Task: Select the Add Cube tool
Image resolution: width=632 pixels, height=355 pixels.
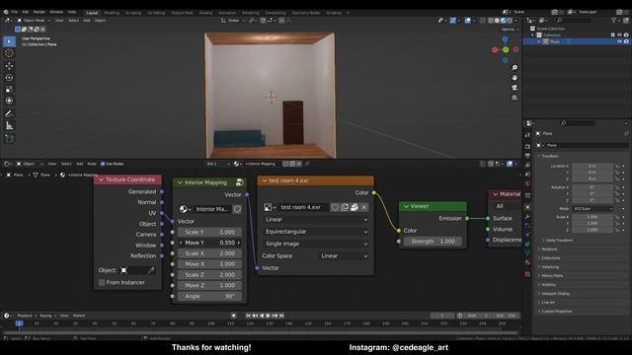Action: (9, 139)
